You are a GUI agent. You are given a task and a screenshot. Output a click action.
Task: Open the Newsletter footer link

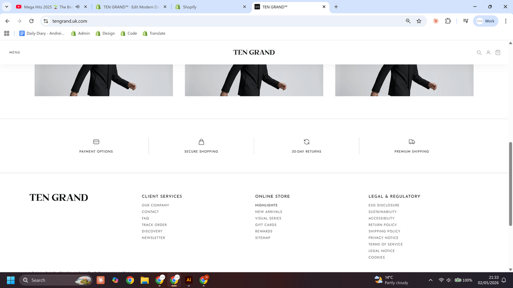click(153, 238)
